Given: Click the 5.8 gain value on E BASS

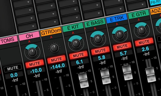Looking at the screenshot, I should tap(102, 58).
